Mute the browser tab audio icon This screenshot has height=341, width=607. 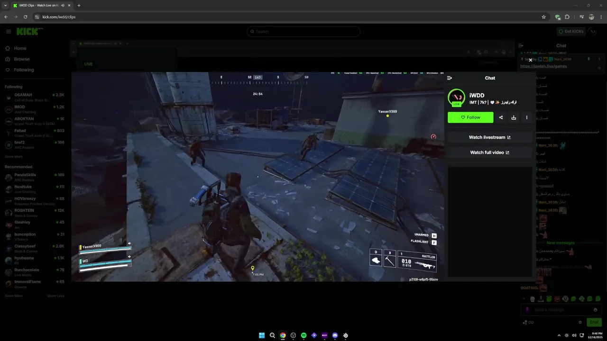coord(63,6)
